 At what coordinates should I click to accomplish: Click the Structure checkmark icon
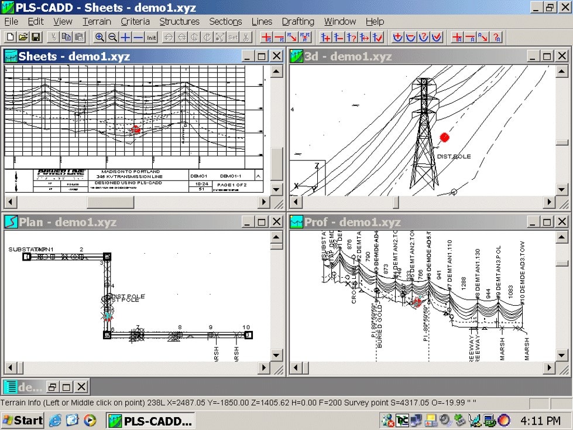click(377, 37)
